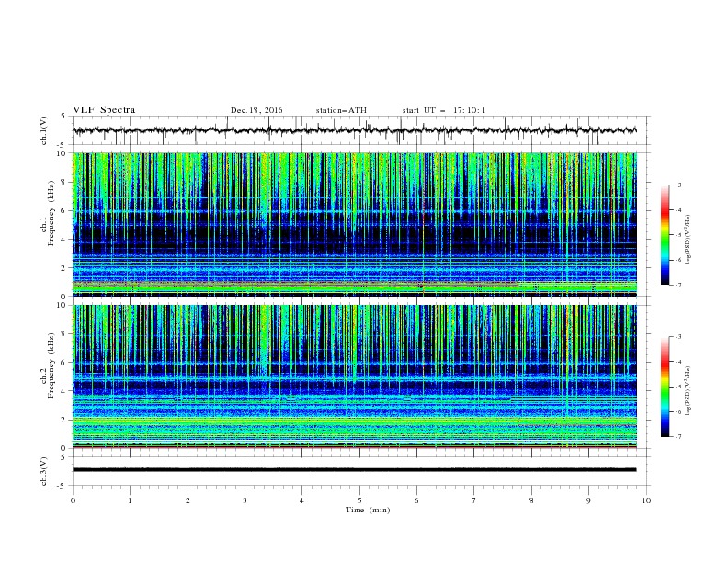The width and height of the screenshot is (728, 562).
Task: Click the 'ch.1(V)' waveform axis label
Action: point(44,130)
